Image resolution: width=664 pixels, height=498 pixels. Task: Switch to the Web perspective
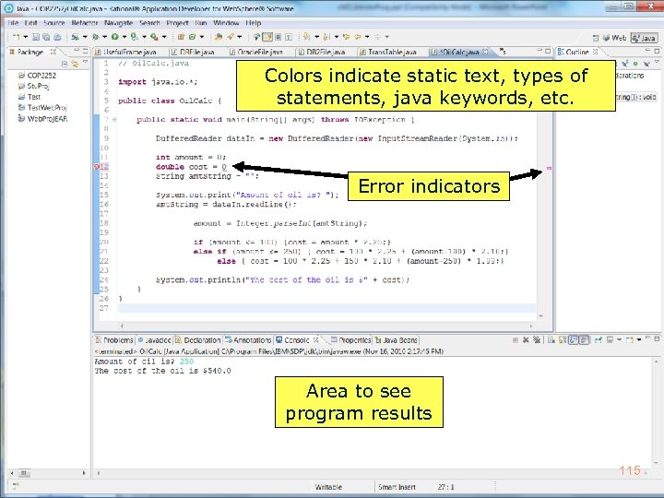614,38
